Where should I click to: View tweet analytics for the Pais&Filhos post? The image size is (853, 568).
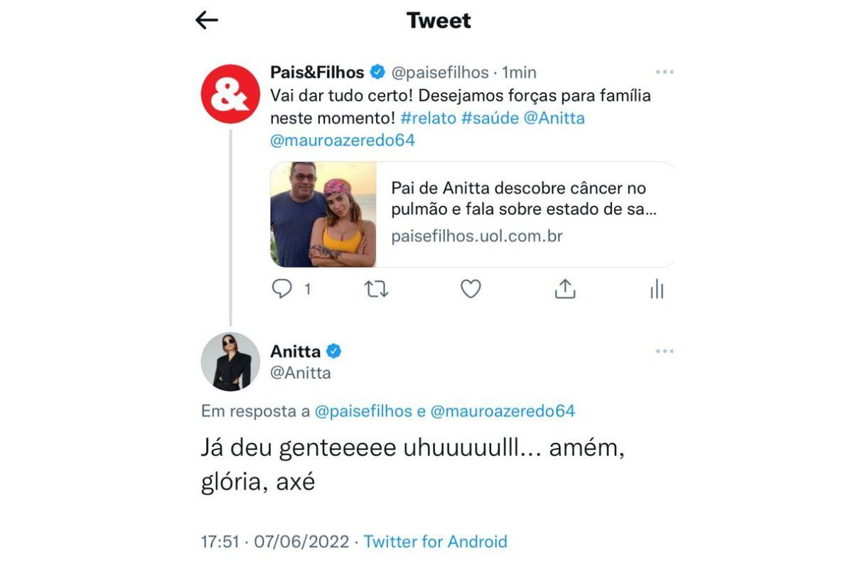pyautogui.click(x=658, y=289)
